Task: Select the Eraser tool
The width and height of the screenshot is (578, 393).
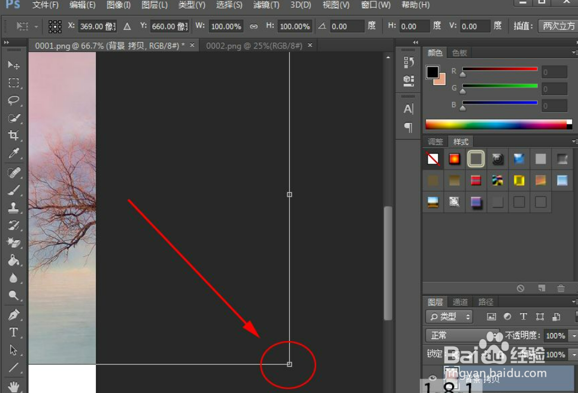Action: [x=14, y=243]
